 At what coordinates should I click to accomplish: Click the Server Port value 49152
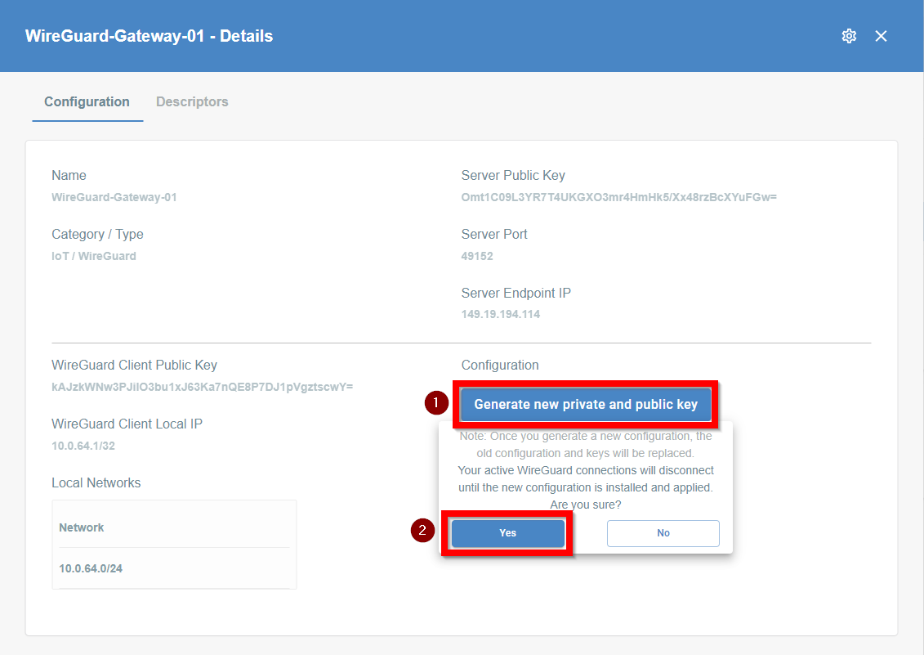(477, 256)
